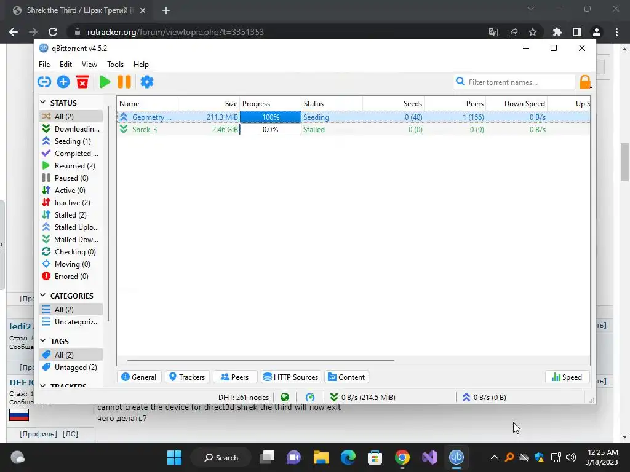Sort by the Progress column header
The image size is (630, 472).
click(271, 103)
